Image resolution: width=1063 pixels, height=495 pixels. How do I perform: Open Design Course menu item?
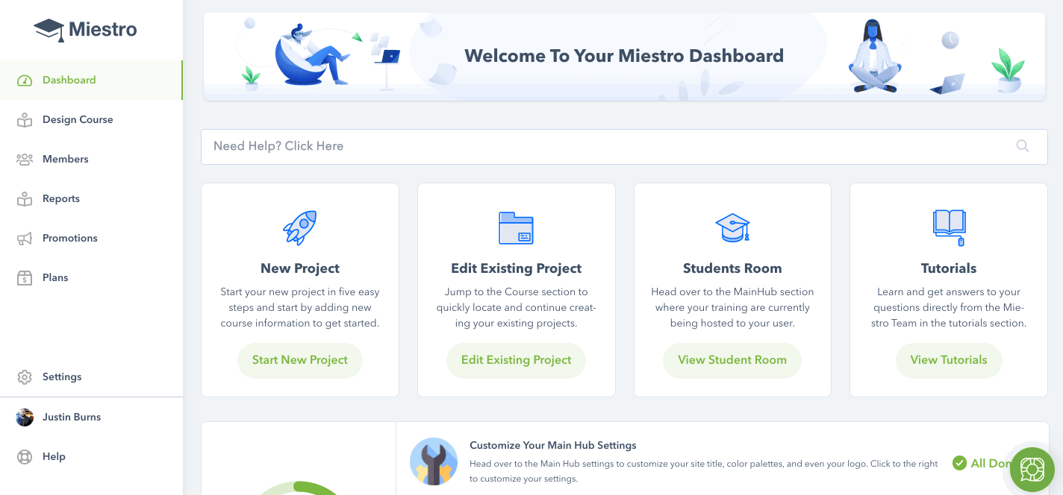(x=91, y=120)
